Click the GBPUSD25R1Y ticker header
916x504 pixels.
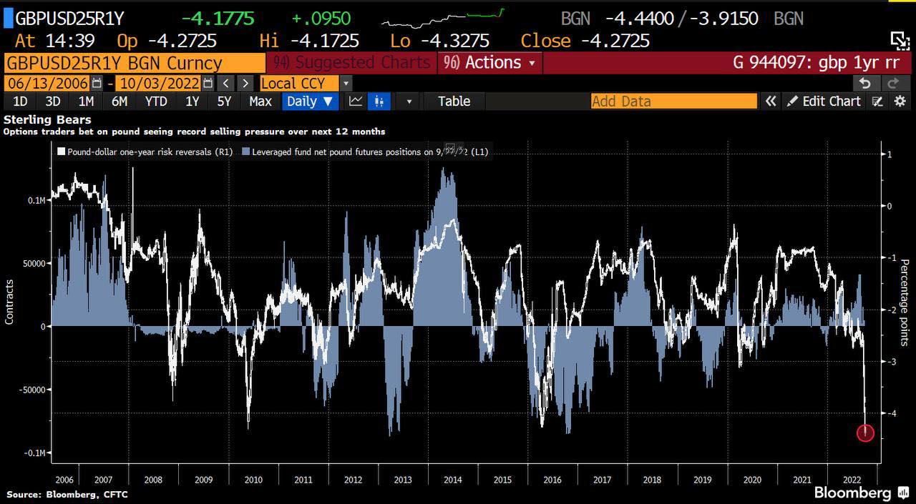[x=69, y=19]
